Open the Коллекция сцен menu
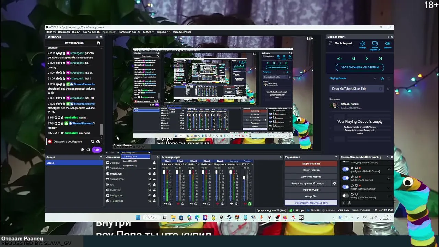The height and width of the screenshot is (247, 439). (129, 32)
